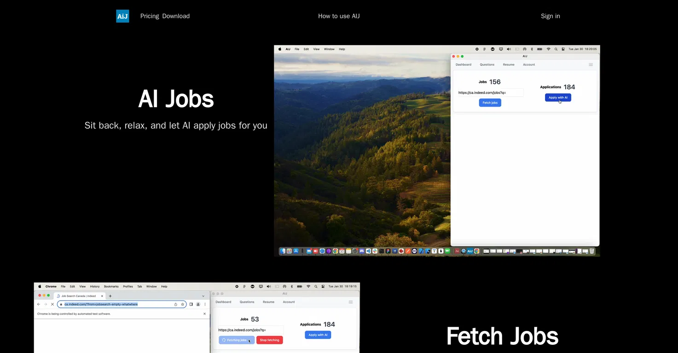Open the Resume tab in Chrome demo screenshot
The width and height of the screenshot is (678, 353).
click(268, 302)
